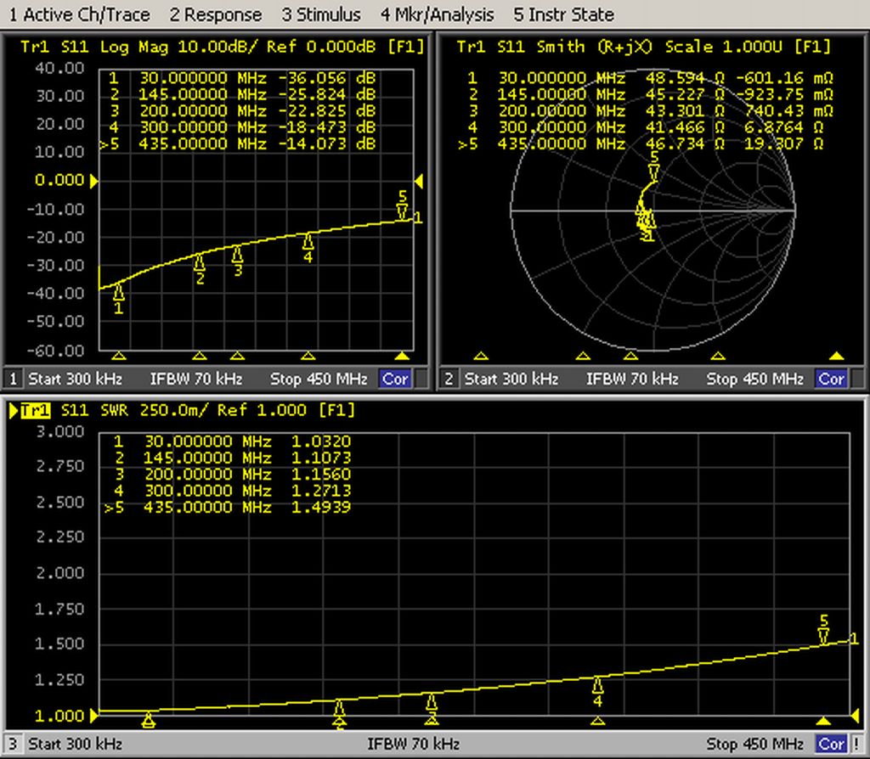
Task: Open the 5 Instr State menu
Action: coord(563,14)
